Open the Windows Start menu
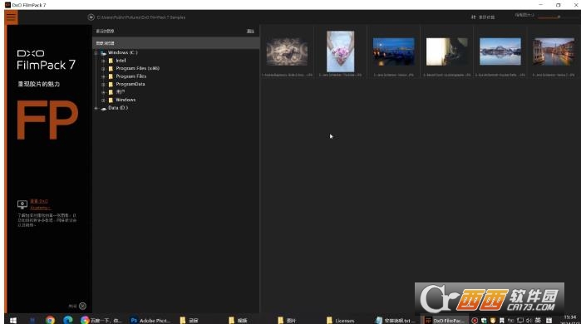 coord(13,321)
